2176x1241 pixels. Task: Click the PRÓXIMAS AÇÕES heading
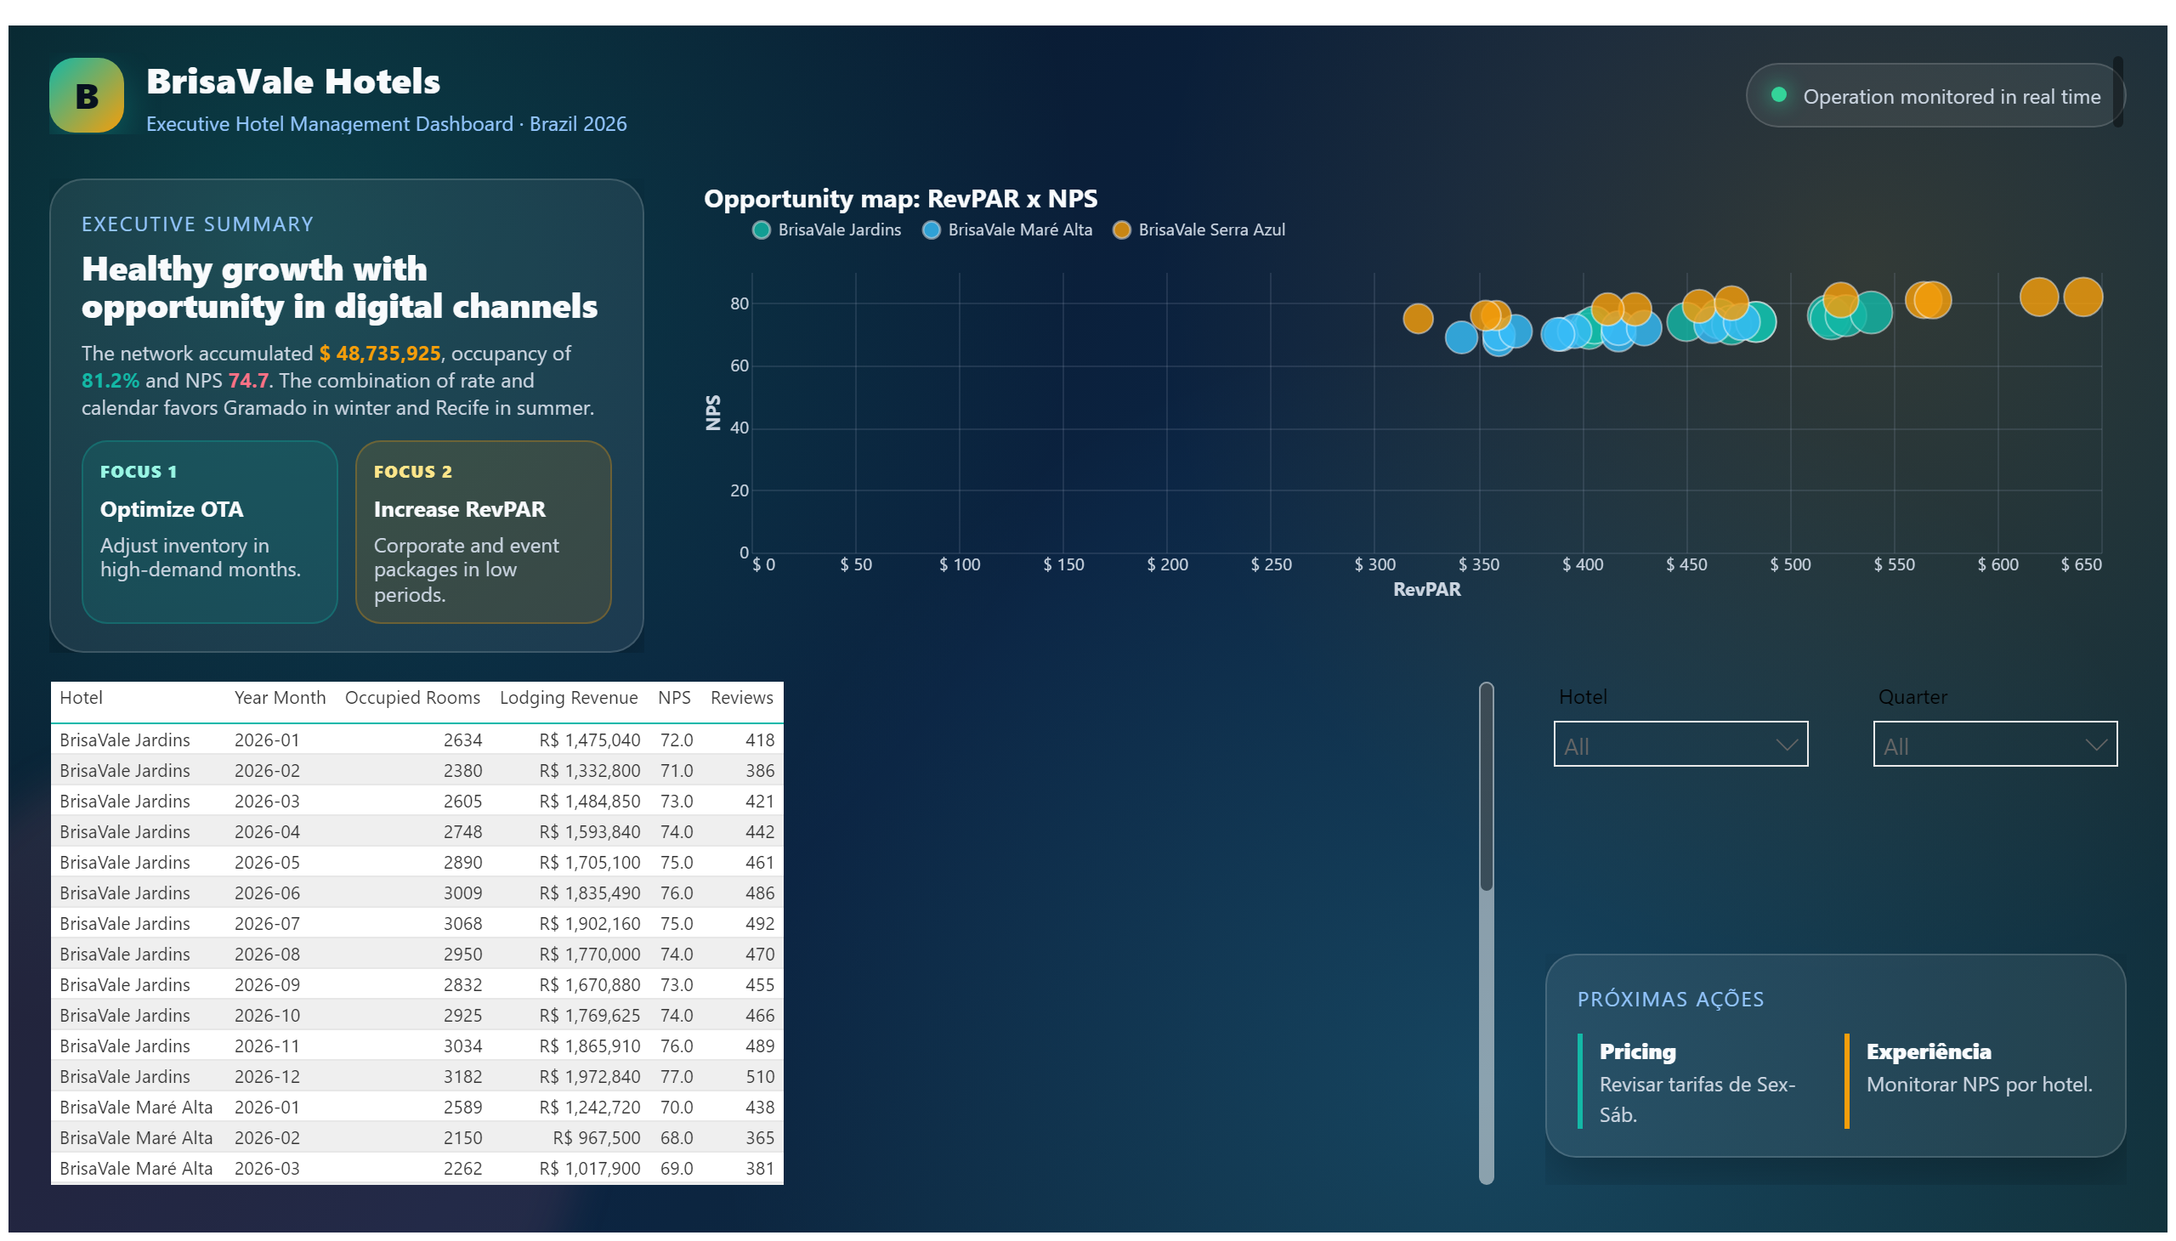point(1669,1000)
